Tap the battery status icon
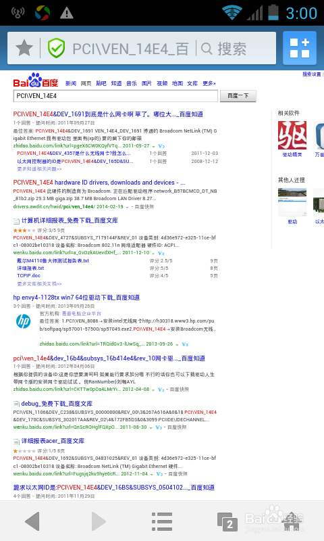Viewport: 324px width, 541px height. [273, 12]
